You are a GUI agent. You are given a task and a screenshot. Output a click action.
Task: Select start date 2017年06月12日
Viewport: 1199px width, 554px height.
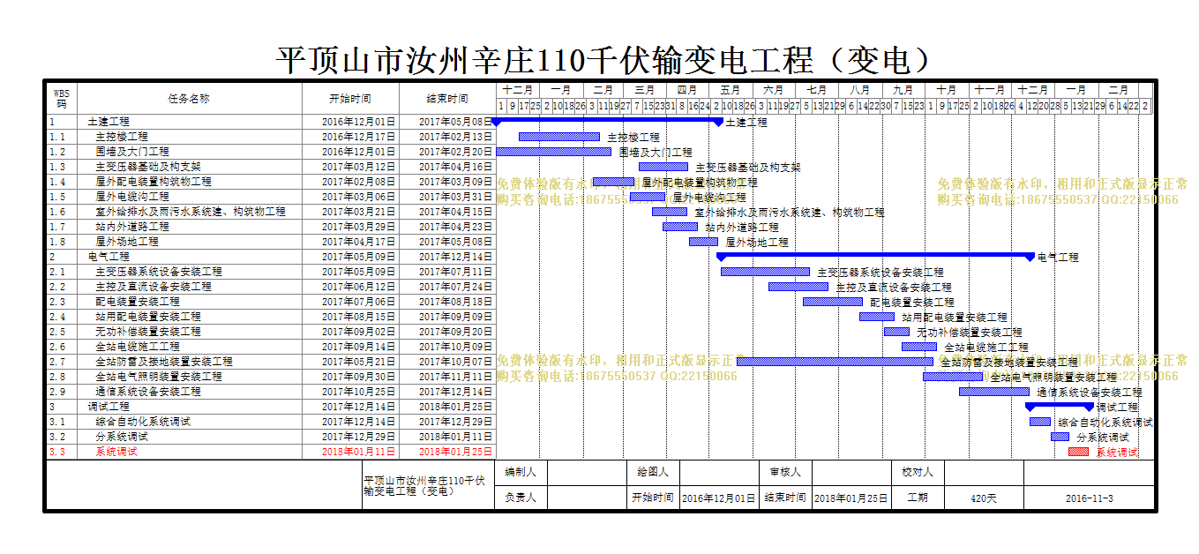[358, 287]
